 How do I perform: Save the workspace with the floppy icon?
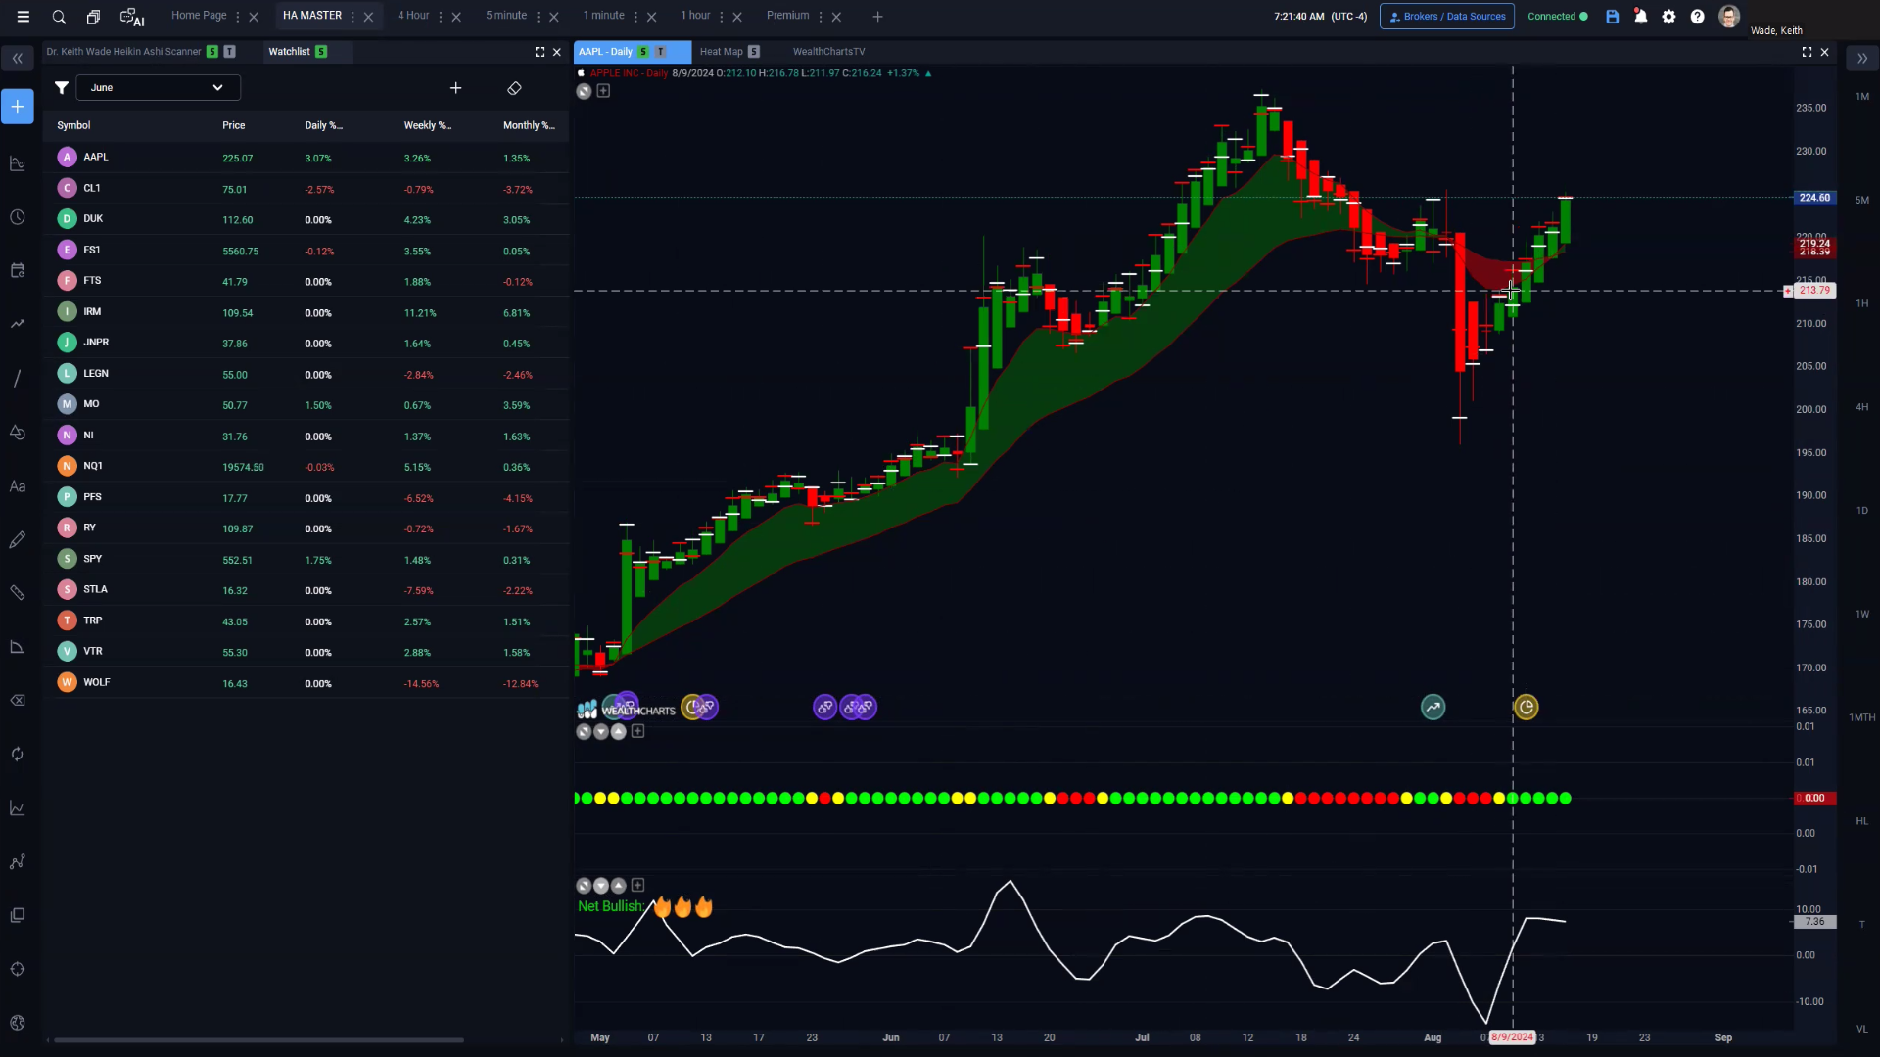coord(1613,17)
